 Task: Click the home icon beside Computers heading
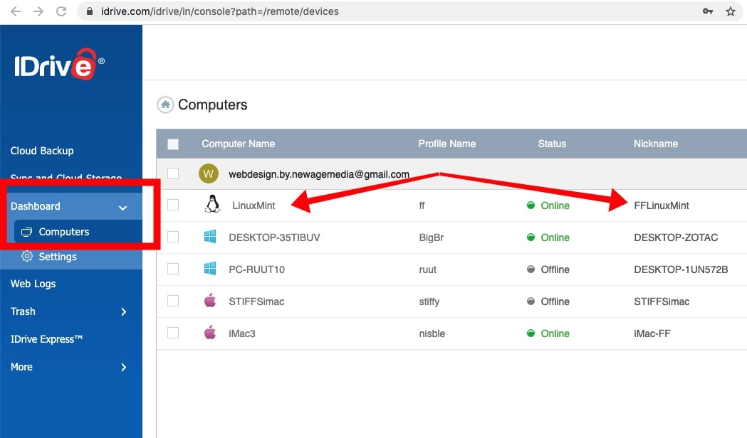tap(165, 105)
